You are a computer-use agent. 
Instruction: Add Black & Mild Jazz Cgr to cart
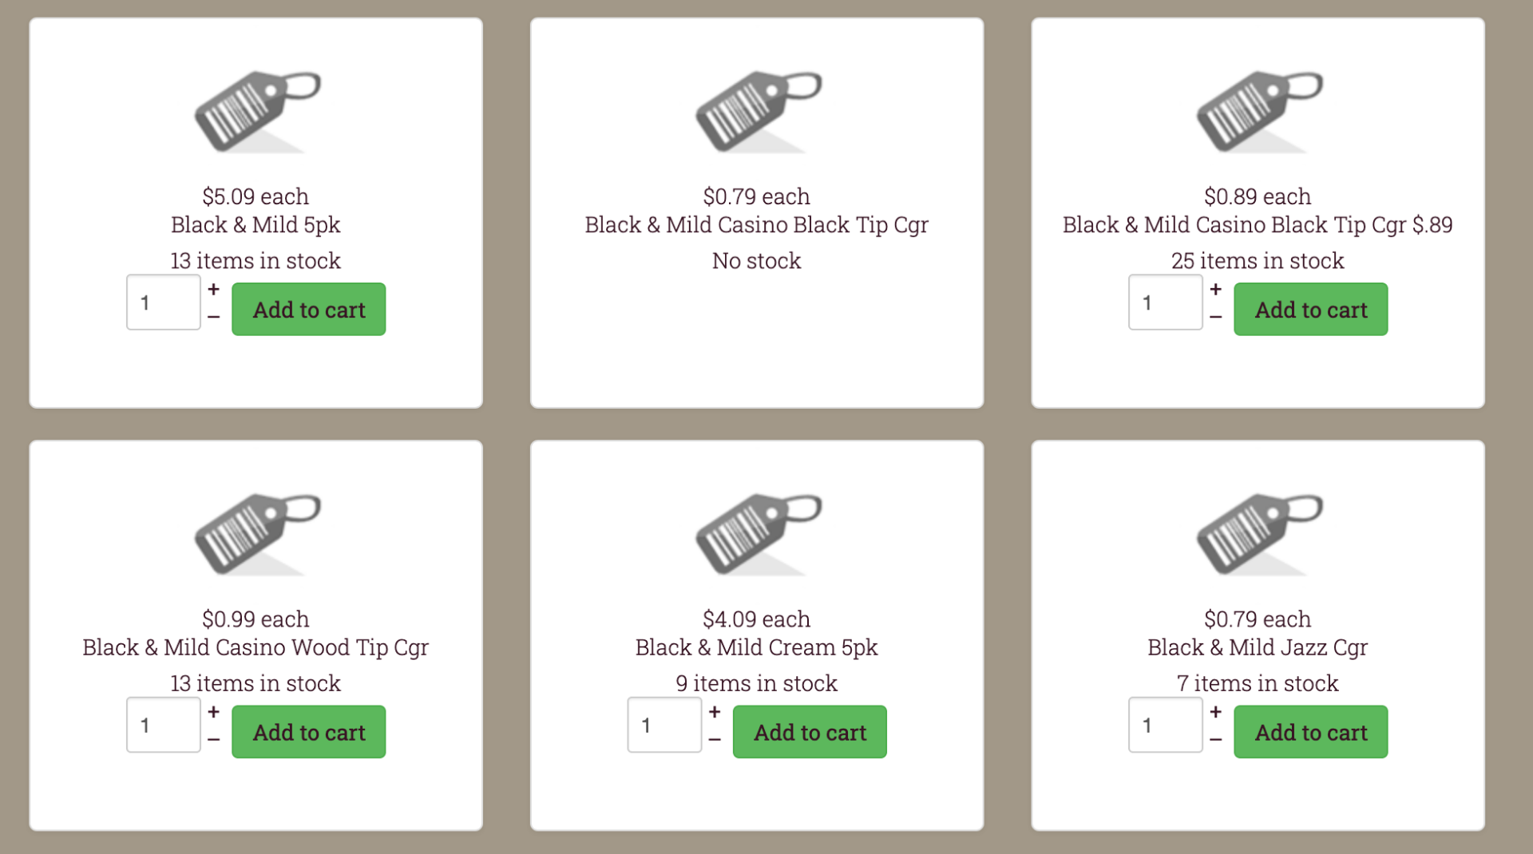pos(1310,732)
